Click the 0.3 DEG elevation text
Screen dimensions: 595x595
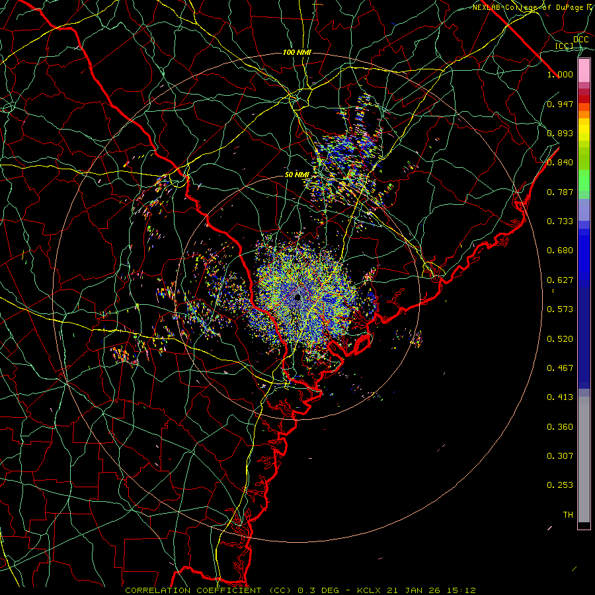tap(317, 590)
